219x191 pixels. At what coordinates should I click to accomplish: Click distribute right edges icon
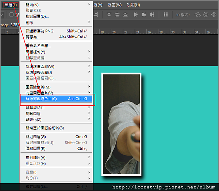pos(152,15)
